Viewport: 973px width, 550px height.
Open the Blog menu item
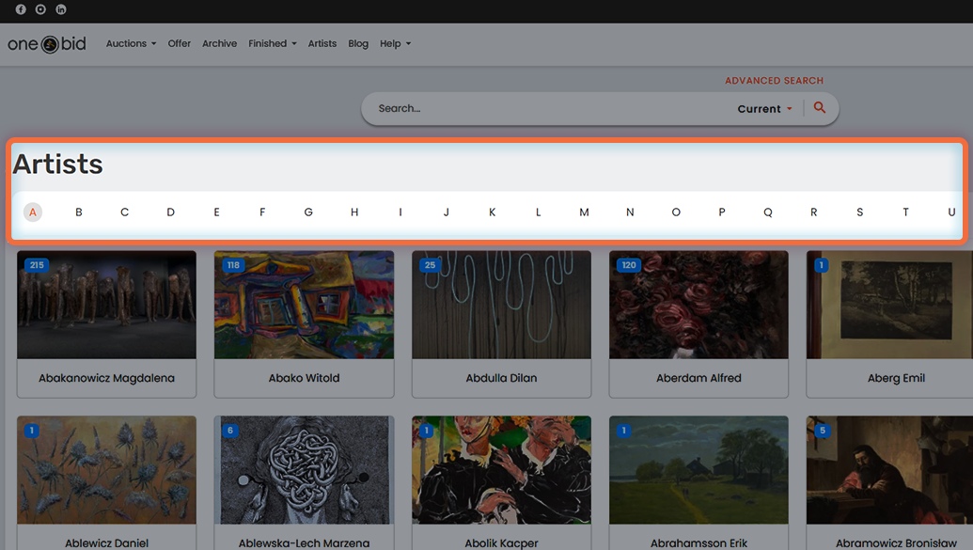click(x=358, y=43)
